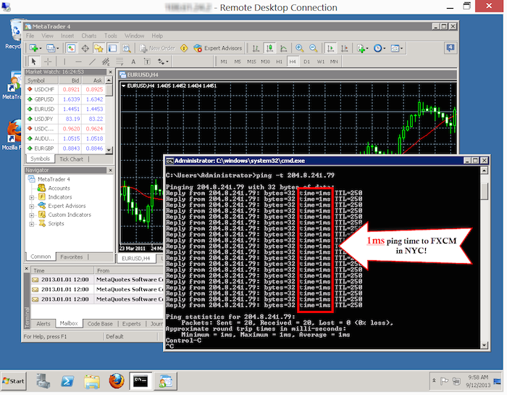Switch to the D1 timeframe
507x395 pixels.
pos(307,62)
